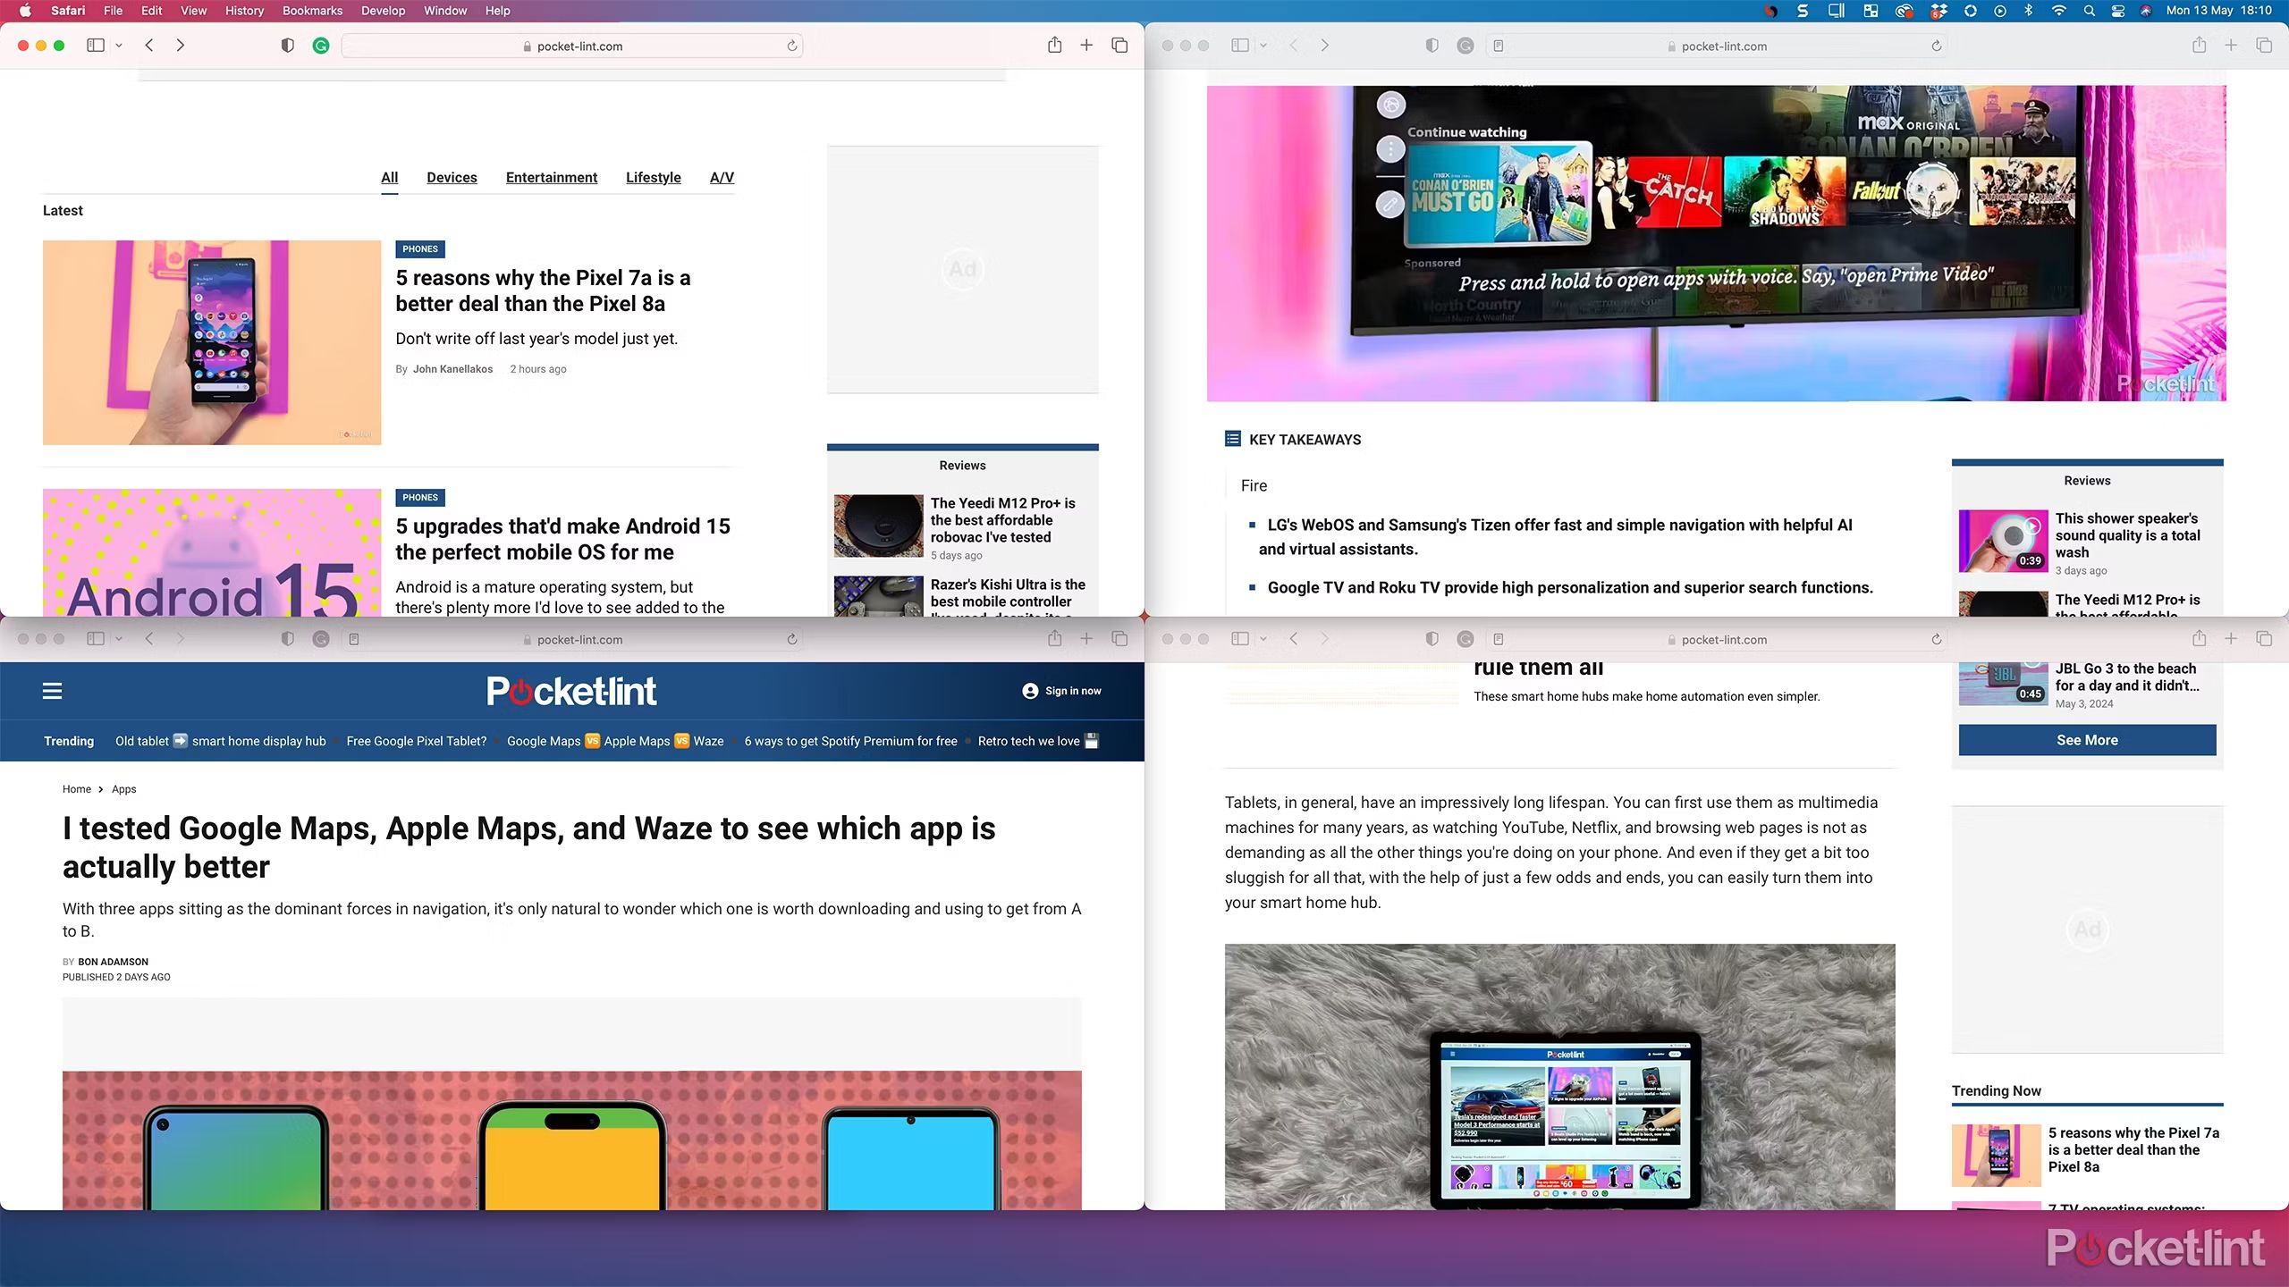The height and width of the screenshot is (1287, 2289).
Task: Go forward in top-left Safari window
Action: [181, 46]
